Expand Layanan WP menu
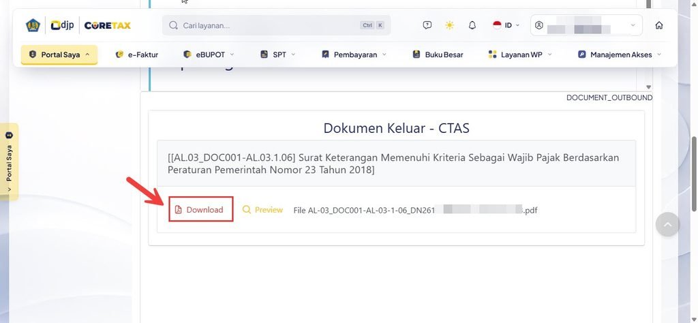Image resolution: width=698 pixels, height=323 pixels. 520,55
